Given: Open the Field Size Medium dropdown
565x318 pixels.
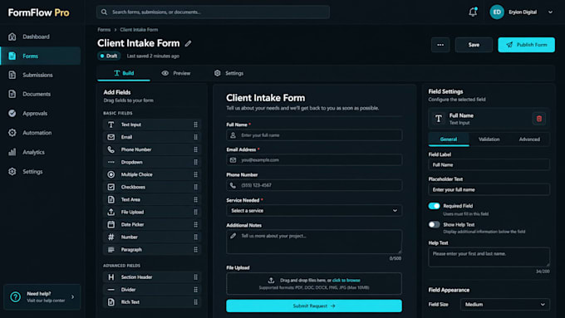Looking at the screenshot, I should pyautogui.click(x=505, y=305).
